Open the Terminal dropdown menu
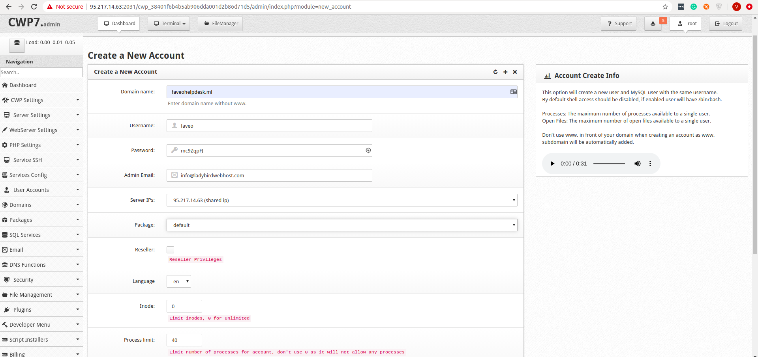The image size is (758, 357). (169, 24)
